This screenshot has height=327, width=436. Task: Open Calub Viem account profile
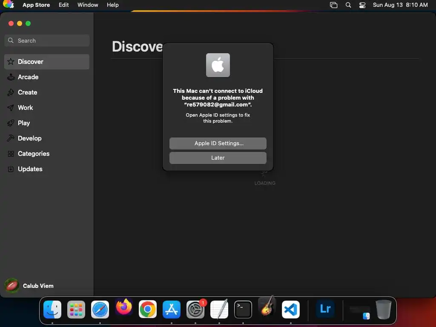click(x=29, y=286)
